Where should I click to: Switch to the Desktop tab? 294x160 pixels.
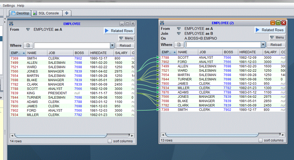[x=20, y=13]
